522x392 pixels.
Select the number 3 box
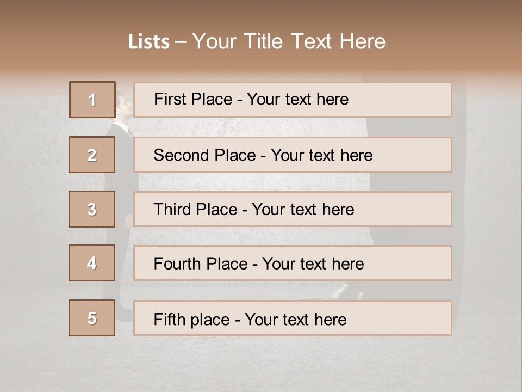pos(92,209)
